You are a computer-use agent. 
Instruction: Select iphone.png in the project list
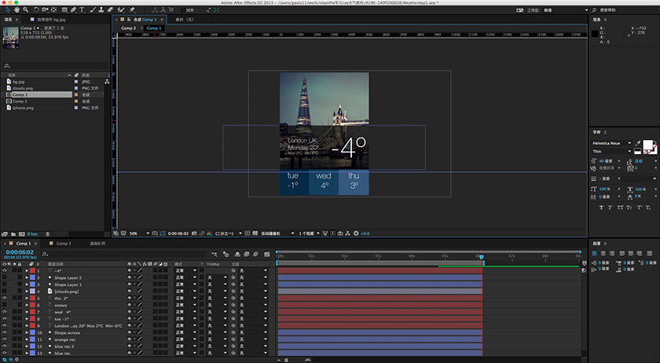[23, 108]
